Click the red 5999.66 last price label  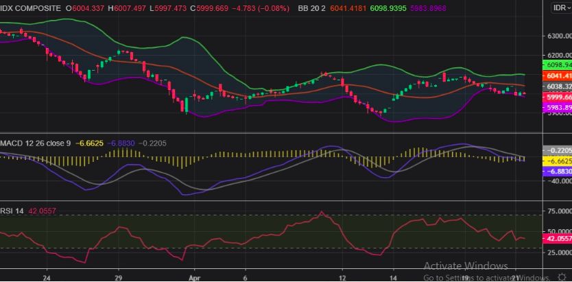point(558,97)
